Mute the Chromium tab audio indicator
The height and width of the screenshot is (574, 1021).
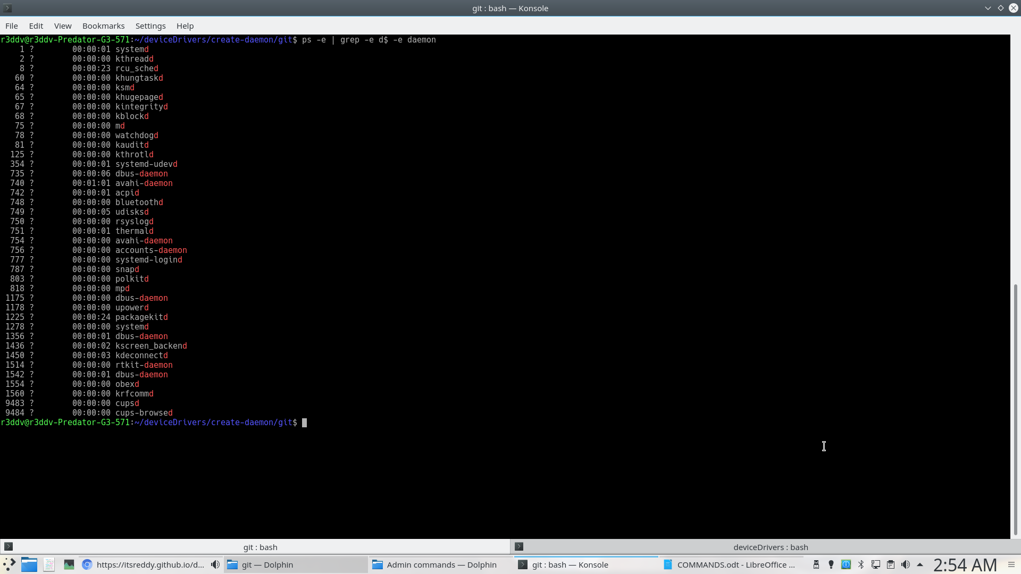tap(215, 565)
